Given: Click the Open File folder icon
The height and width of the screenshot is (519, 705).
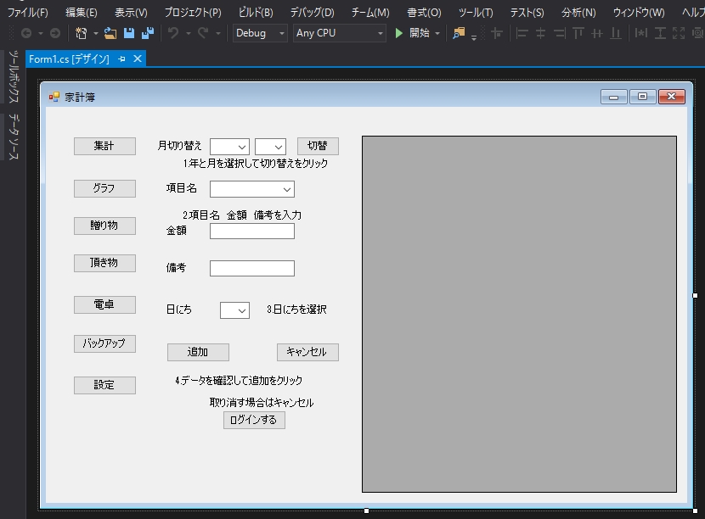Looking at the screenshot, I should click(110, 33).
